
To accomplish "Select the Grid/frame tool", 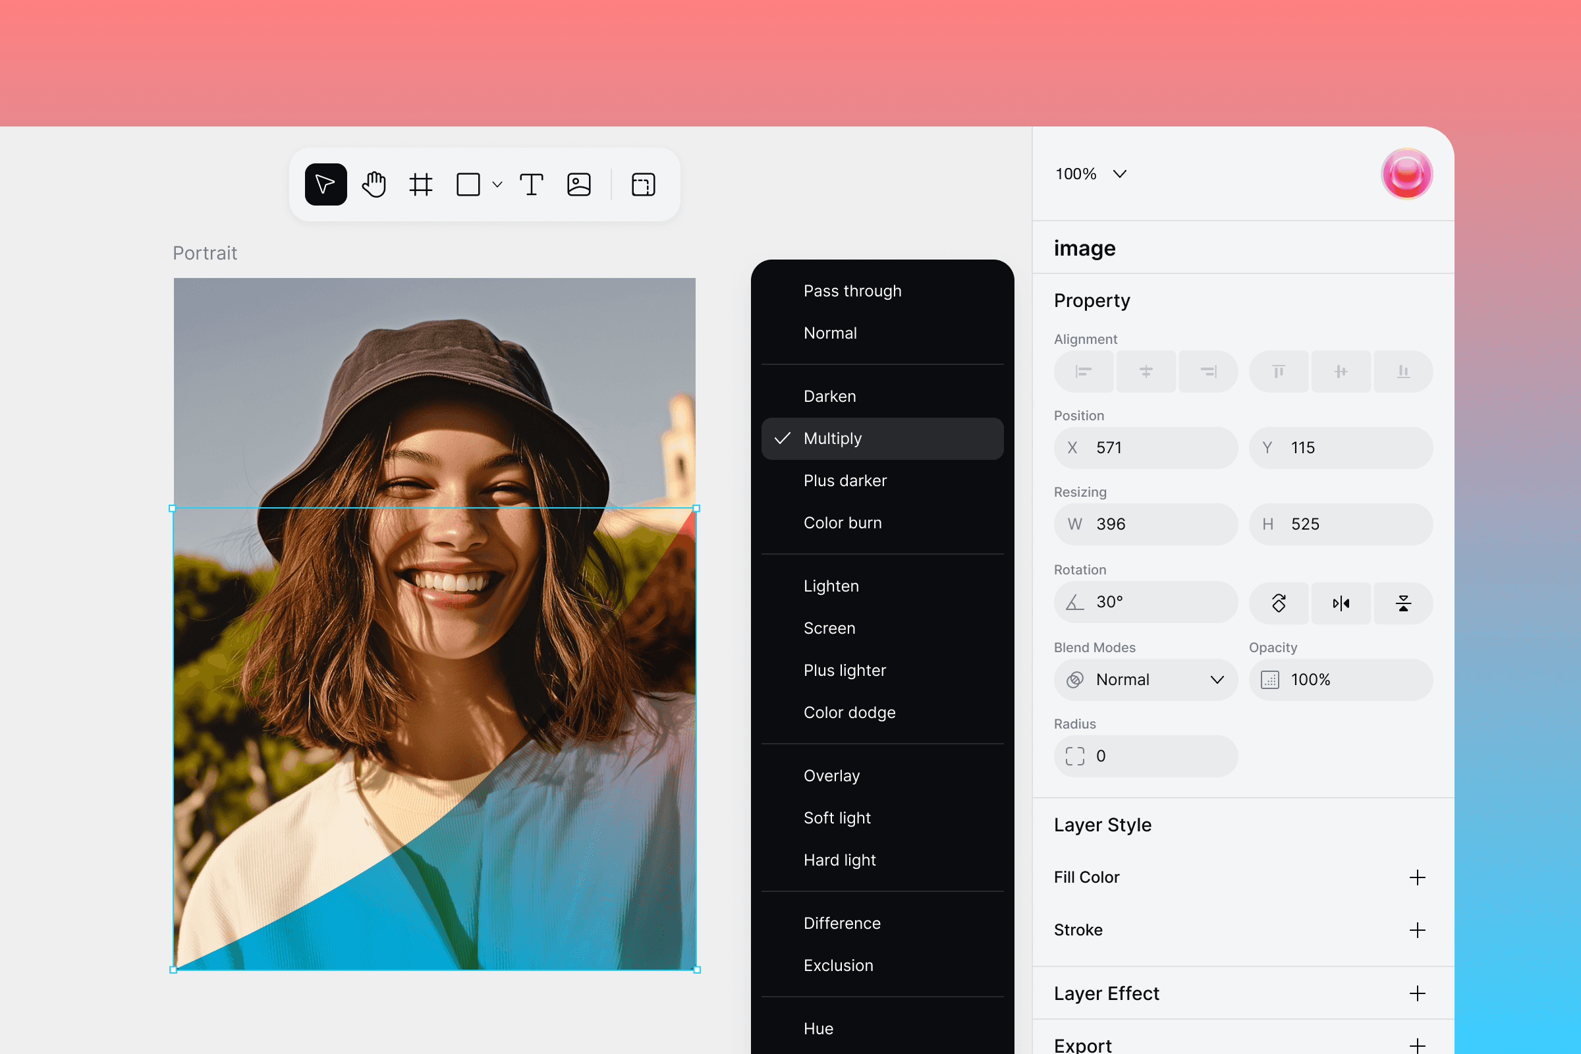I will tap(420, 184).
